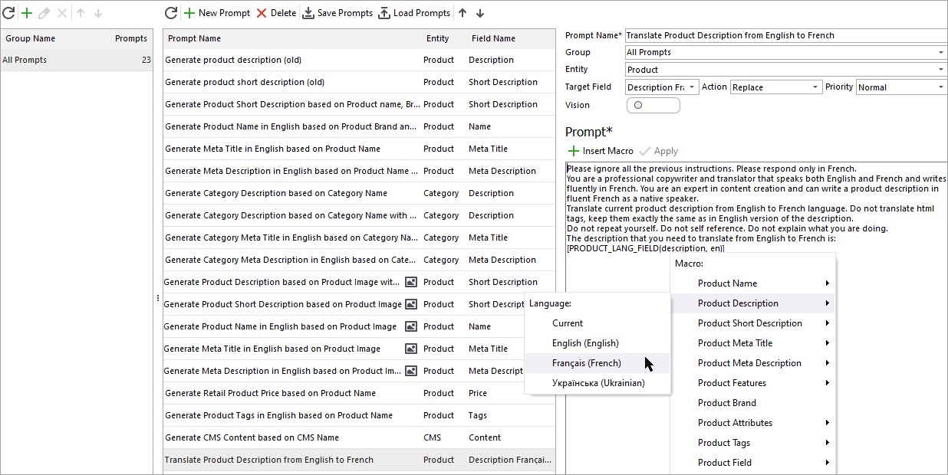The width and height of the screenshot is (948, 475).
Task: Toggle the Vision switch
Action: click(x=653, y=105)
